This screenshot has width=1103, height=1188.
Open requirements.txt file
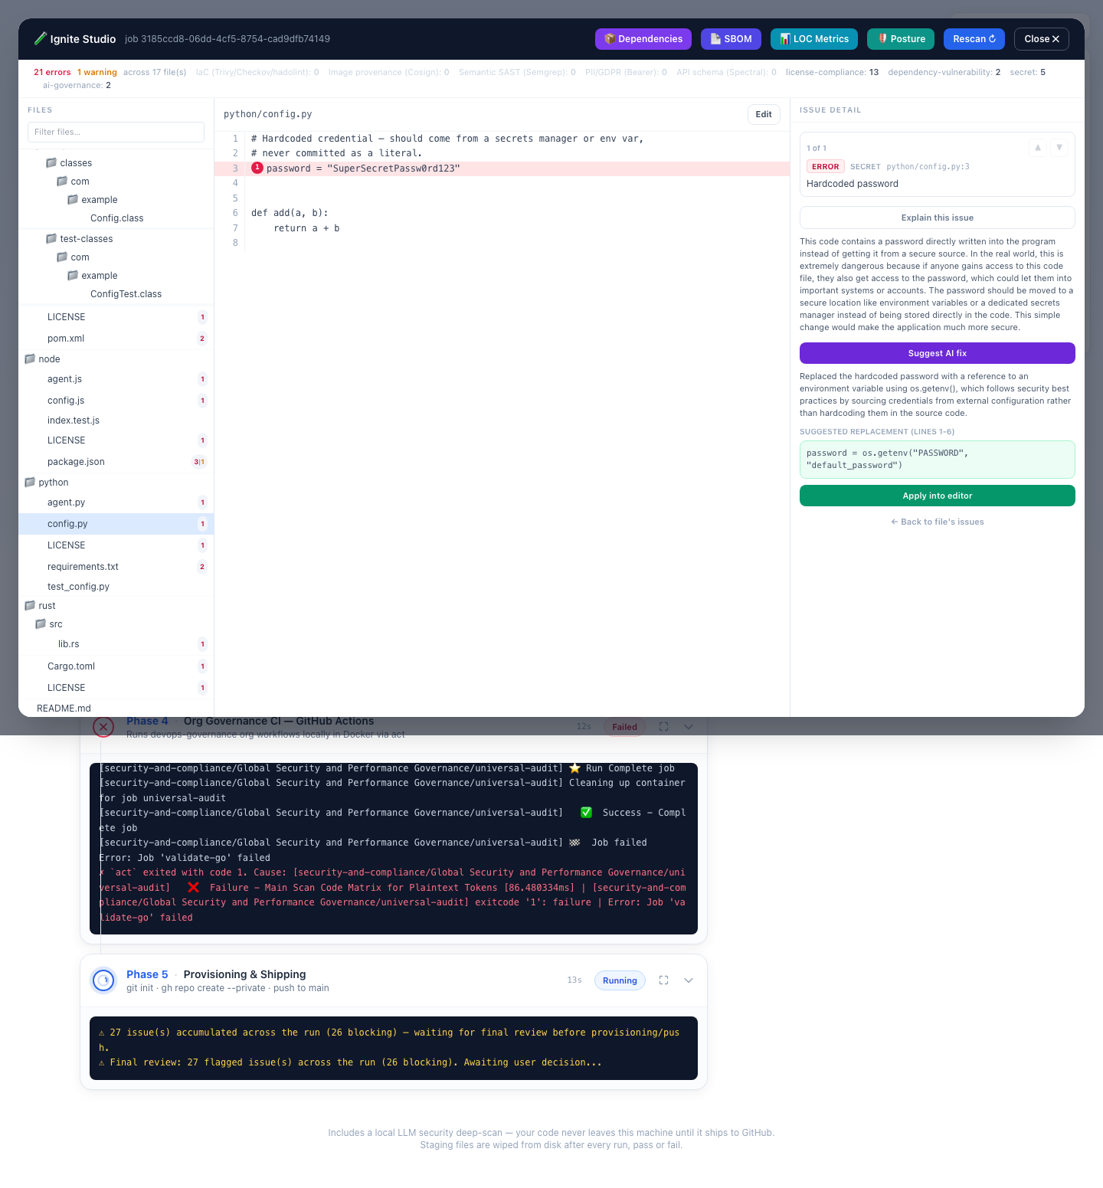[x=116, y=567]
